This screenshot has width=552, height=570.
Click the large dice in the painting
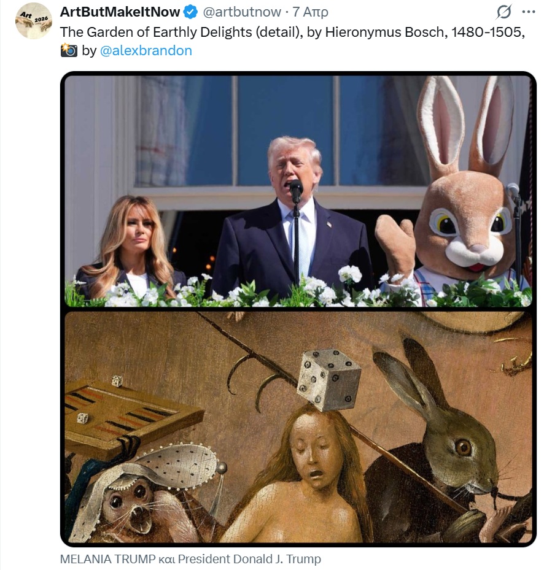click(328, 379)
